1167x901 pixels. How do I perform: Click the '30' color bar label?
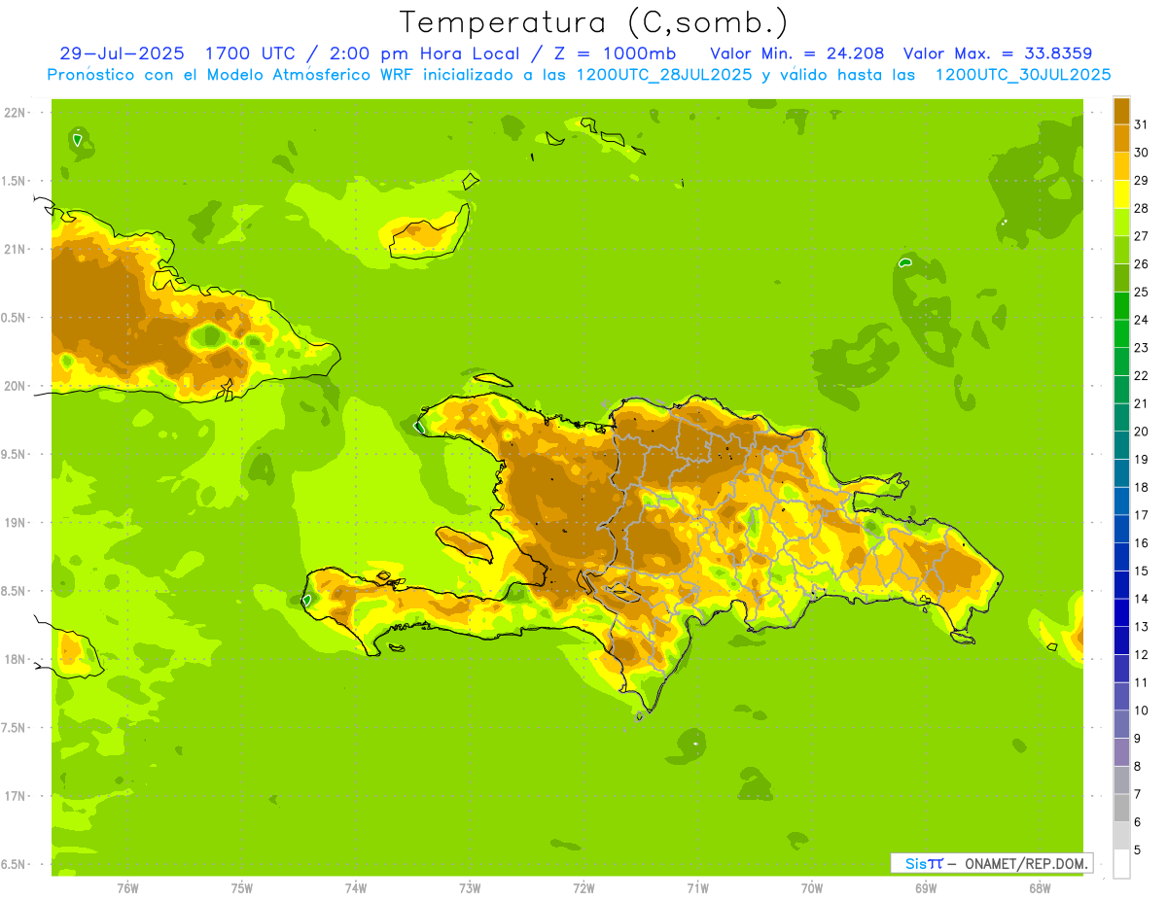pos(1141,152)
